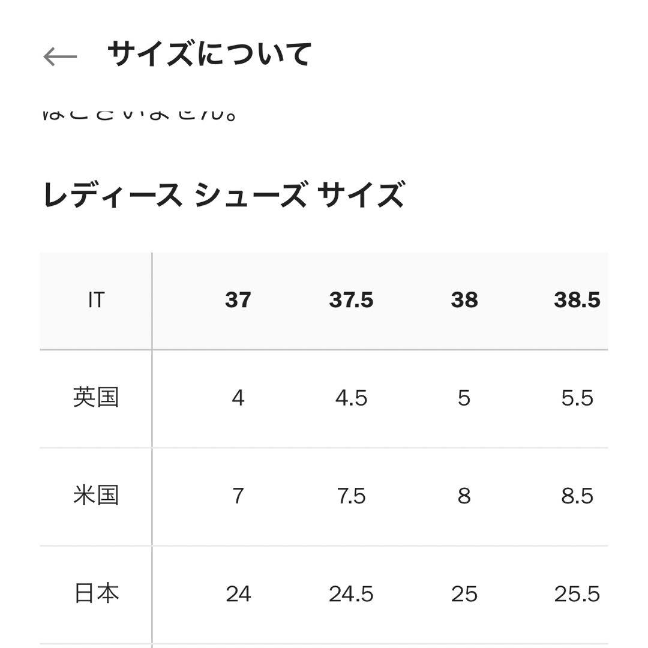This screenshot has width=648, height=648.
Task: Click US size 7 cell
Action: click(x=239, y=496)
